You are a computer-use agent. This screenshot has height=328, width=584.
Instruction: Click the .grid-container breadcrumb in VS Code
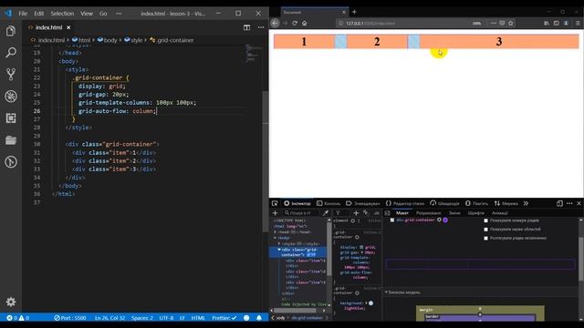[172, 40]
